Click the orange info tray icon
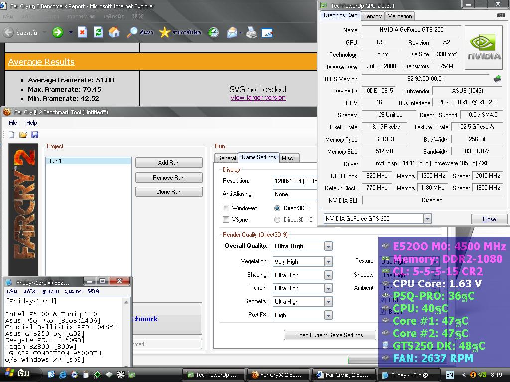The image size is (510, 382). (x=473, y=375)
